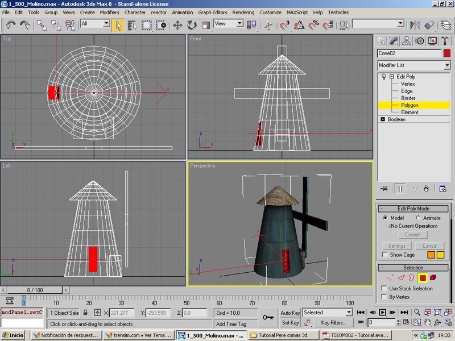455x341 pixels.
Task: Select the Animate radio button
Action: pyautogui.click(x=419, y=218)
